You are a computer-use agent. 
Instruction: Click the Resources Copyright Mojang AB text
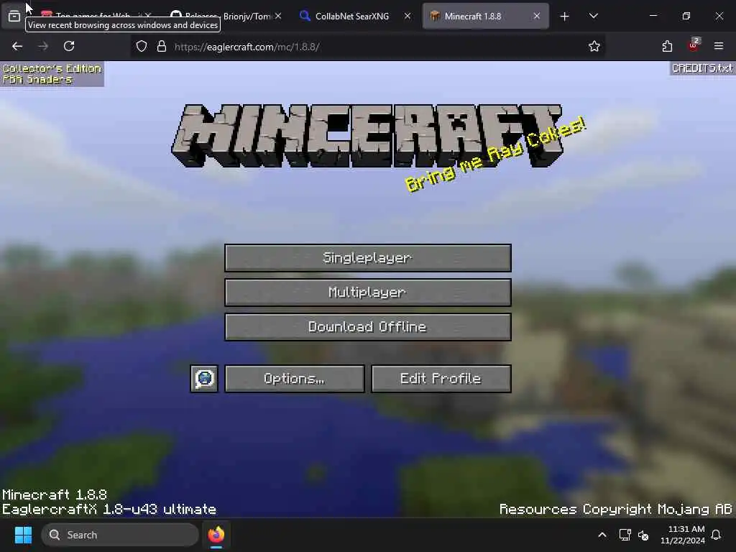coord(615,510)
